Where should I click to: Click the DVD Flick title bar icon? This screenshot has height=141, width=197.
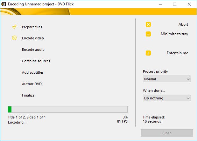pyautogui.click(x=4, y=4)
